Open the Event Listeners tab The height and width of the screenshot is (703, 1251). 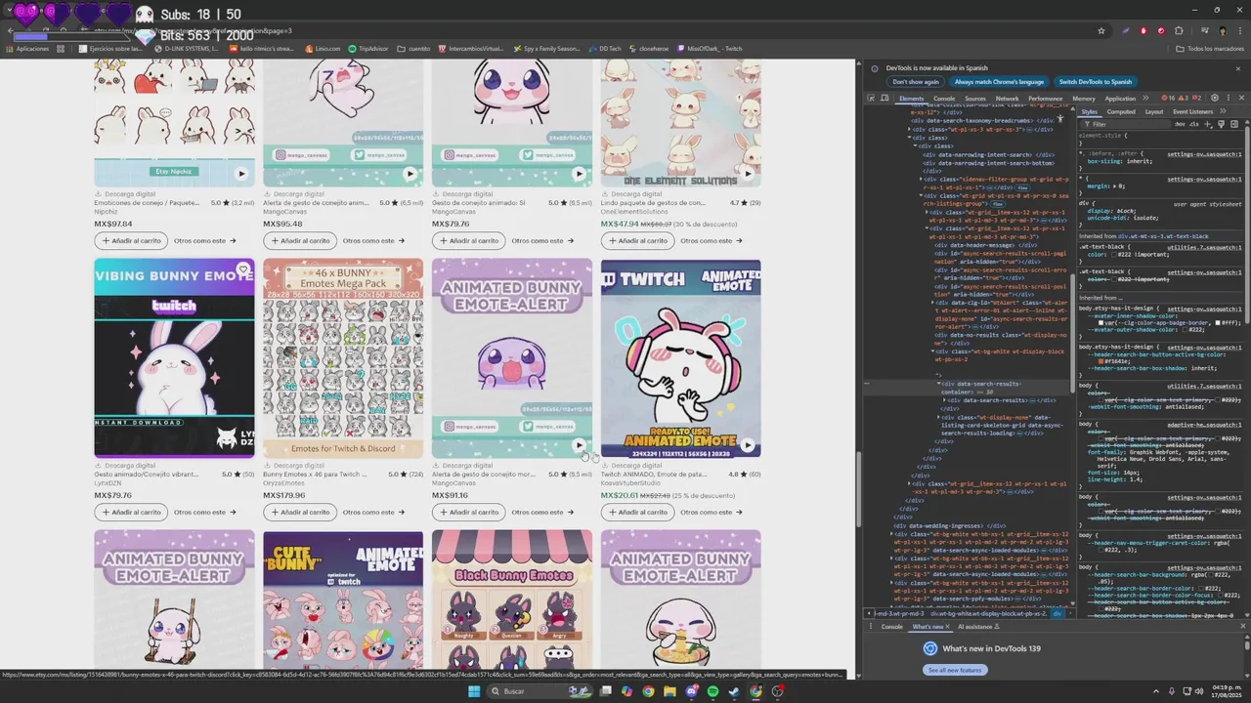pos(1192,111)
